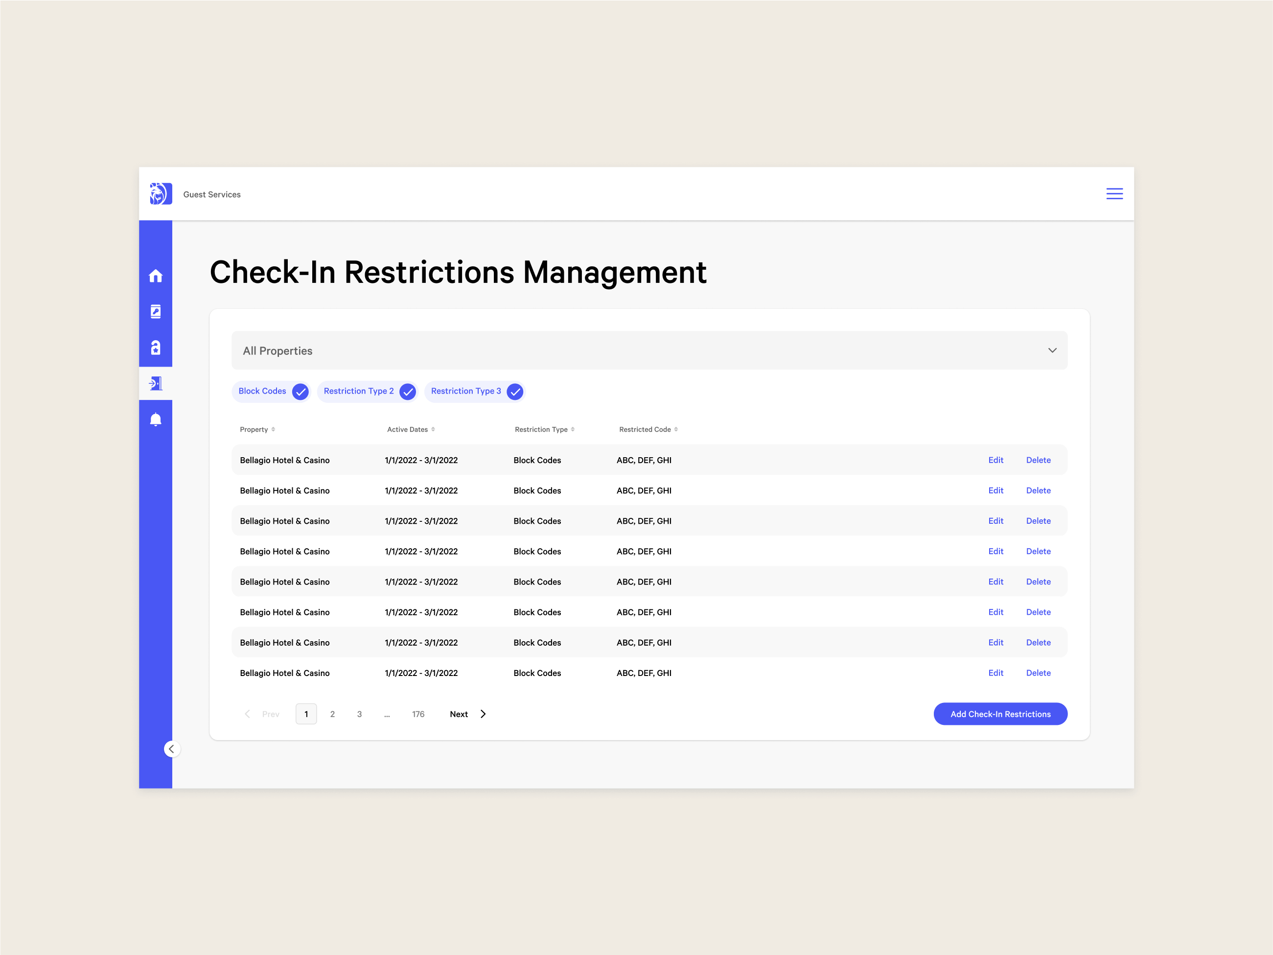The width and height of the screenshot is (1273, 955).
Task: Toggle the Block Codes filter chip
Action: (x=272, y=392)
